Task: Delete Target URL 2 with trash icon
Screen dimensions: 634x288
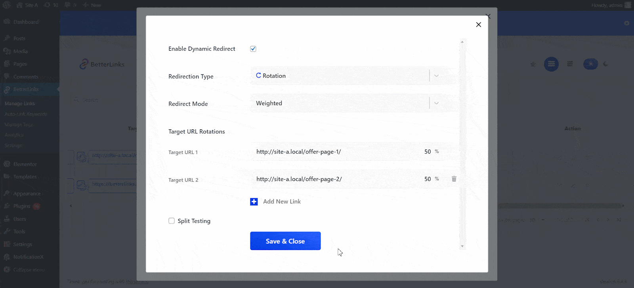Action: click(x=454, y=179)
